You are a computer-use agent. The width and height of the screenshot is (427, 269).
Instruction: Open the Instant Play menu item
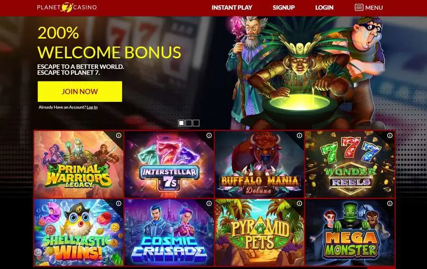232,8
